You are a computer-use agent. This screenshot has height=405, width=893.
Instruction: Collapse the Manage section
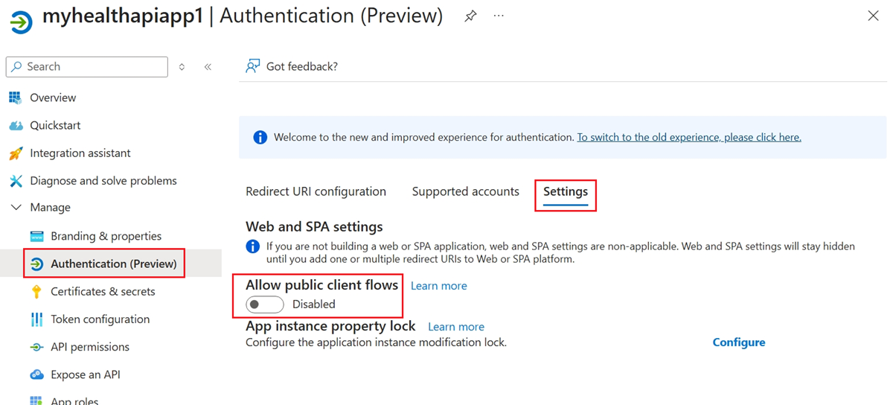pos(16,208)
